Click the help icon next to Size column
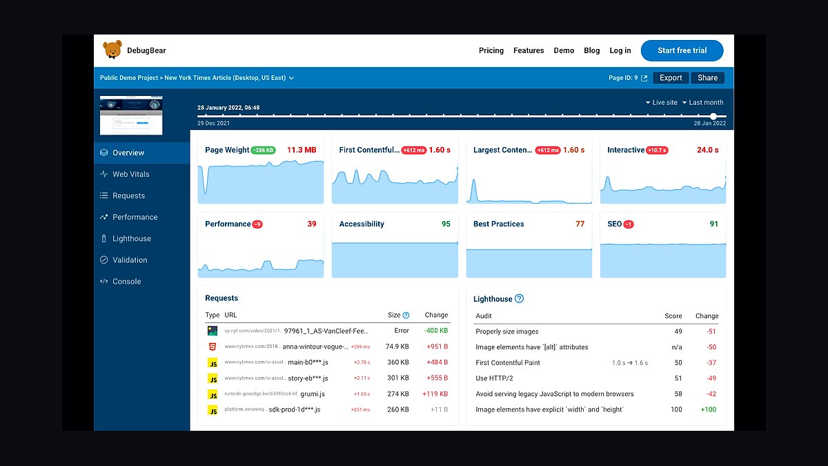Screen dimensions: 828x466 point(406,315)
